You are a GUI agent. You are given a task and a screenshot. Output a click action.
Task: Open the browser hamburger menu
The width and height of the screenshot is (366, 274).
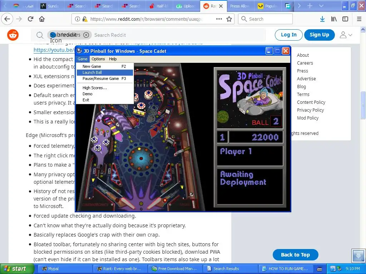[x=359, y=19]
